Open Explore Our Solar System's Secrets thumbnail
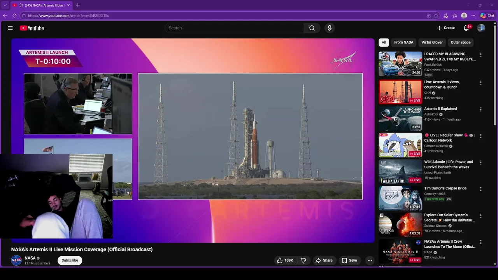498x280 pixels. pyautogui.click(x=400, y=225)
